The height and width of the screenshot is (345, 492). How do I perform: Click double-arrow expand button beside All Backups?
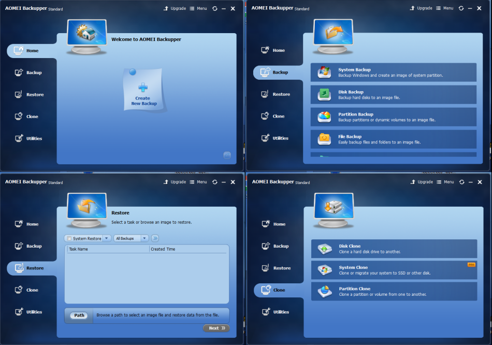155,238
